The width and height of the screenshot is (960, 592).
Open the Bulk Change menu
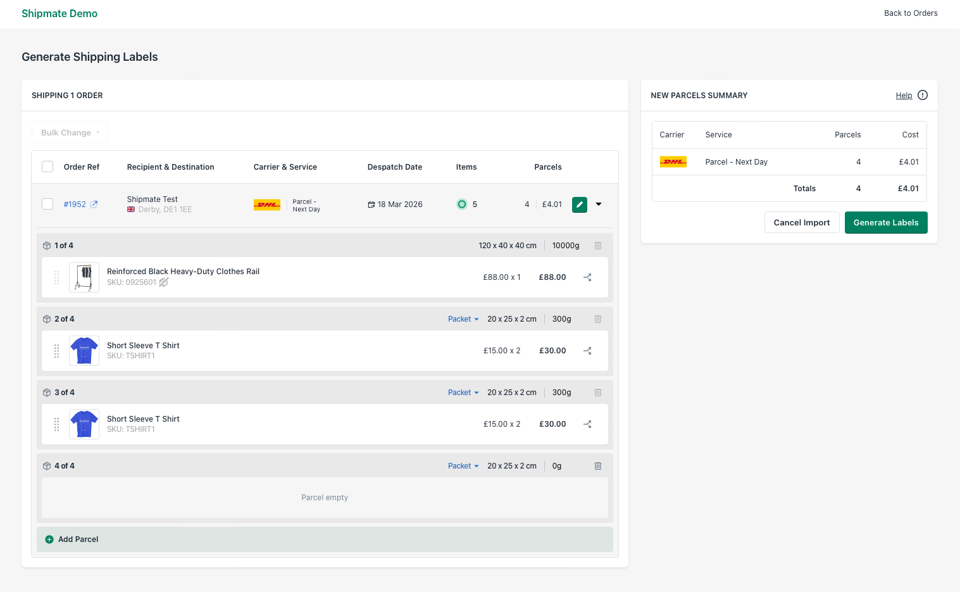click(69, 132)
